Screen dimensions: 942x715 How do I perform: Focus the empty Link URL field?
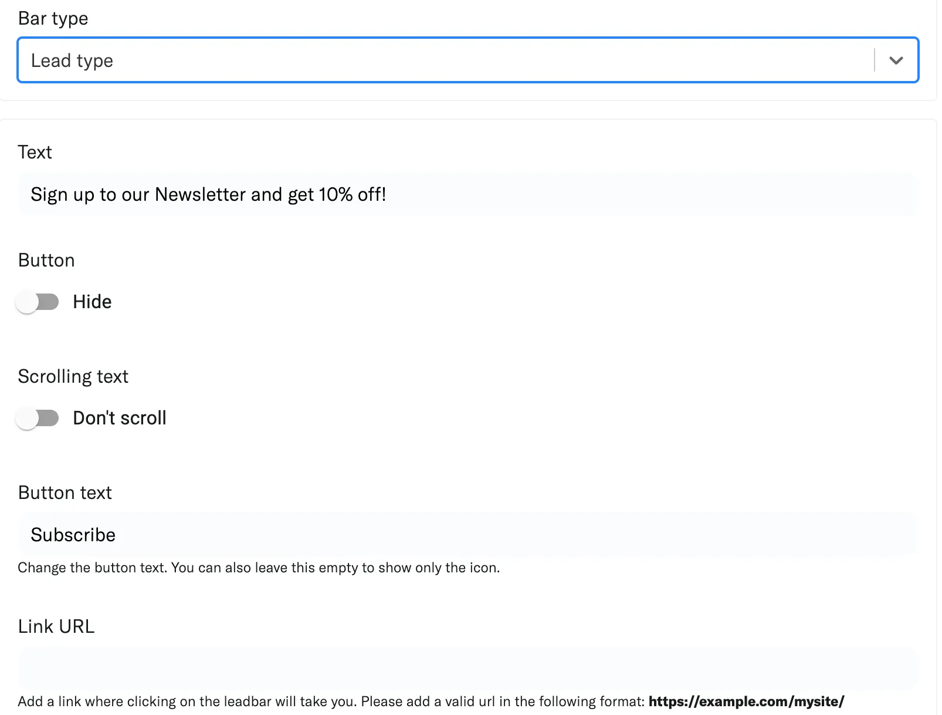tap(467, 668)
